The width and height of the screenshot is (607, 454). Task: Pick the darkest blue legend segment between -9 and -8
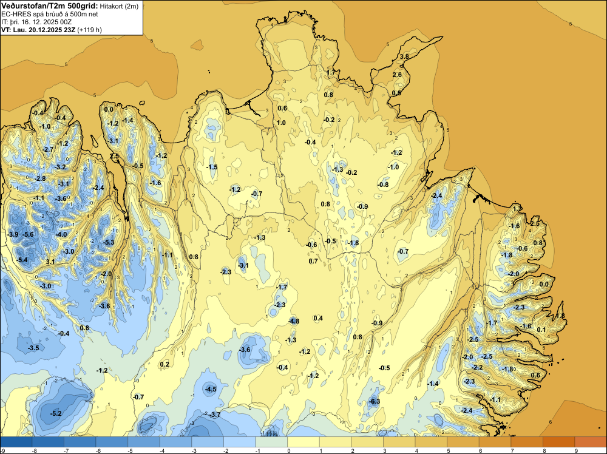16,442
